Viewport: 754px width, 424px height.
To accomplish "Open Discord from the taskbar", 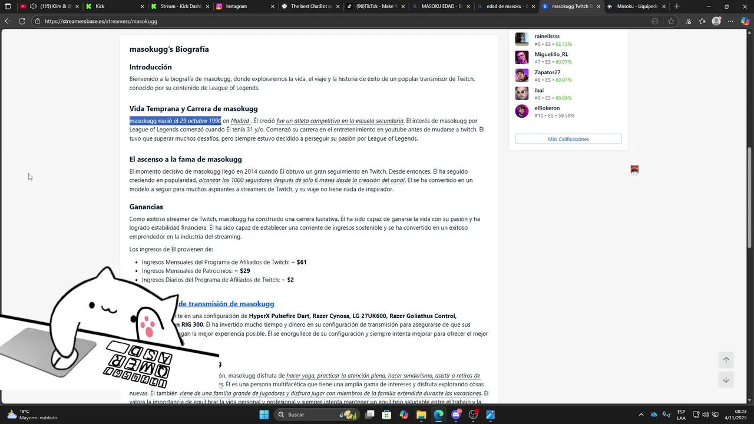I will click(x=456, y=415).
